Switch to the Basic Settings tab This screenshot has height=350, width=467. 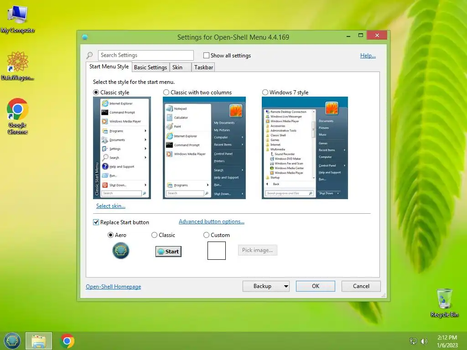click(150, 67)
